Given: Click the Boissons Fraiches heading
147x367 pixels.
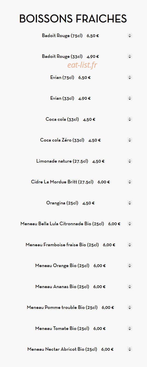Looking at the screenshot, I should 73,19.
